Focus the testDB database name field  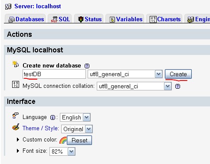coord(54,74)
